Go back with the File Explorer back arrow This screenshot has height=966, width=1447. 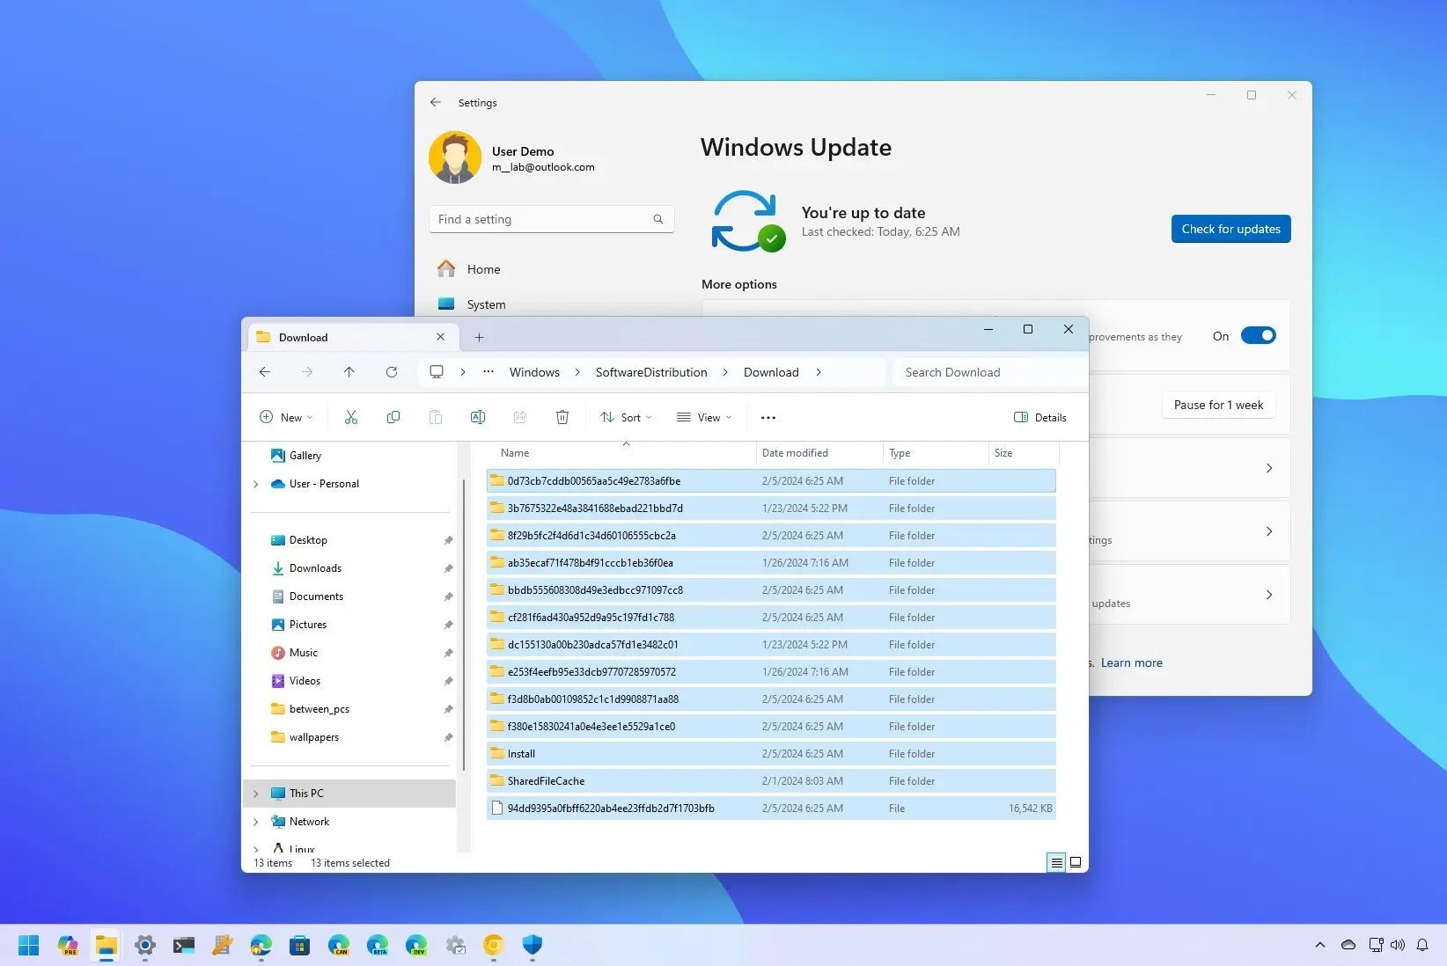(x=265, y=372)
